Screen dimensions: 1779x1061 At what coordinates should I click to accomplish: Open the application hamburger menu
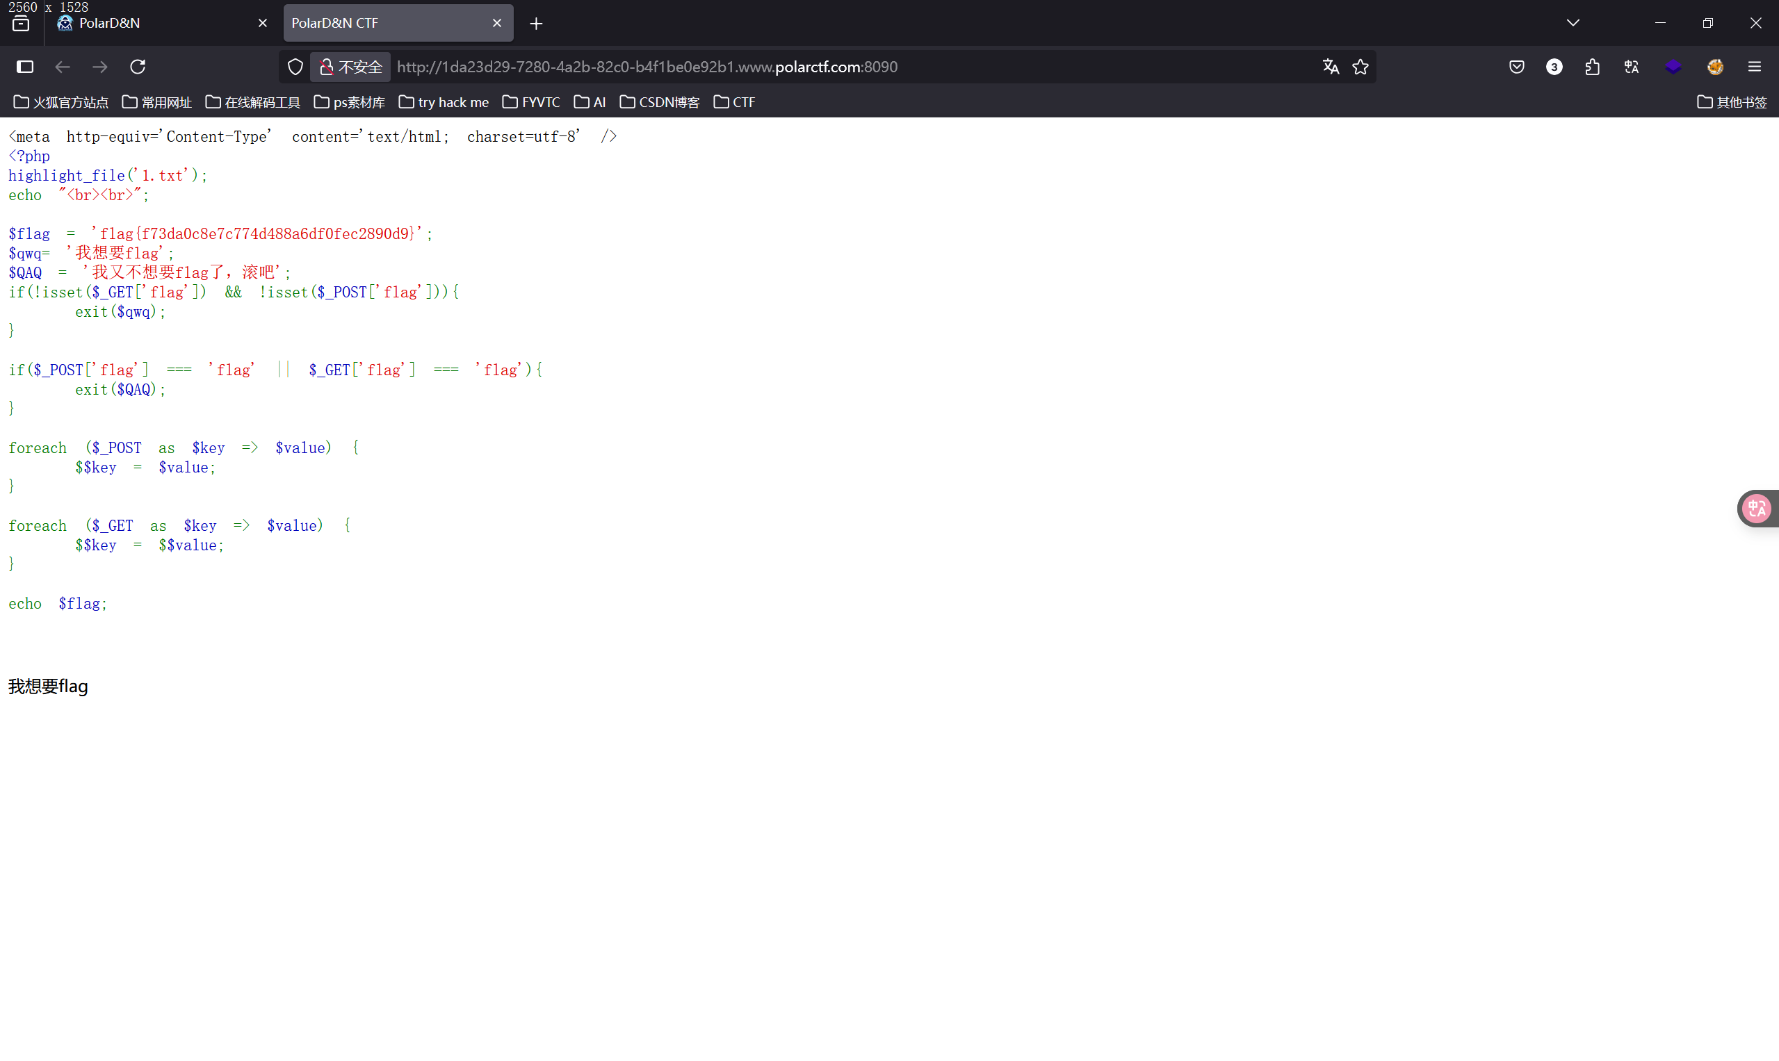[x=1754, y=67]
